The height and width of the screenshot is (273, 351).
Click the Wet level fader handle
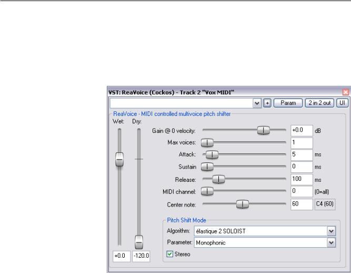[x=119, y=159]
